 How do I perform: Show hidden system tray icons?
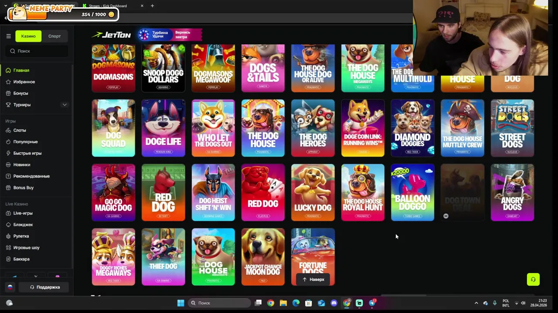476,303
